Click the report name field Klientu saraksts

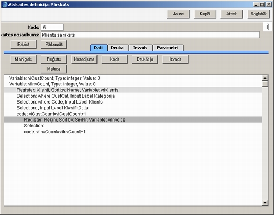tap(150, 35)
